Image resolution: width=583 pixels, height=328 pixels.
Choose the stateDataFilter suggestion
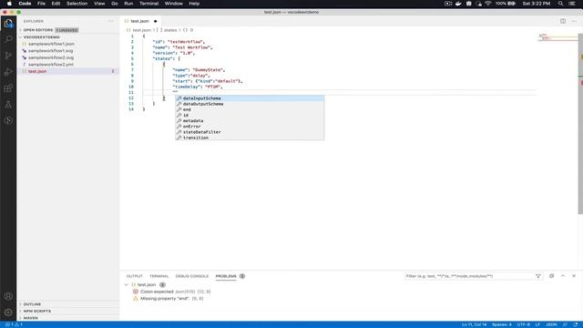point(250,131)
